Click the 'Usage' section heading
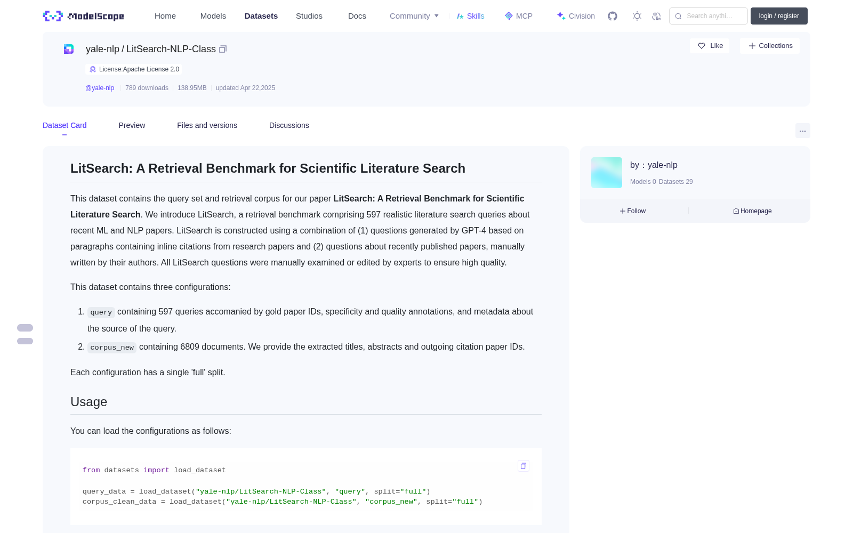The height and width of the screenshot is (533, 853). [89, 402]
